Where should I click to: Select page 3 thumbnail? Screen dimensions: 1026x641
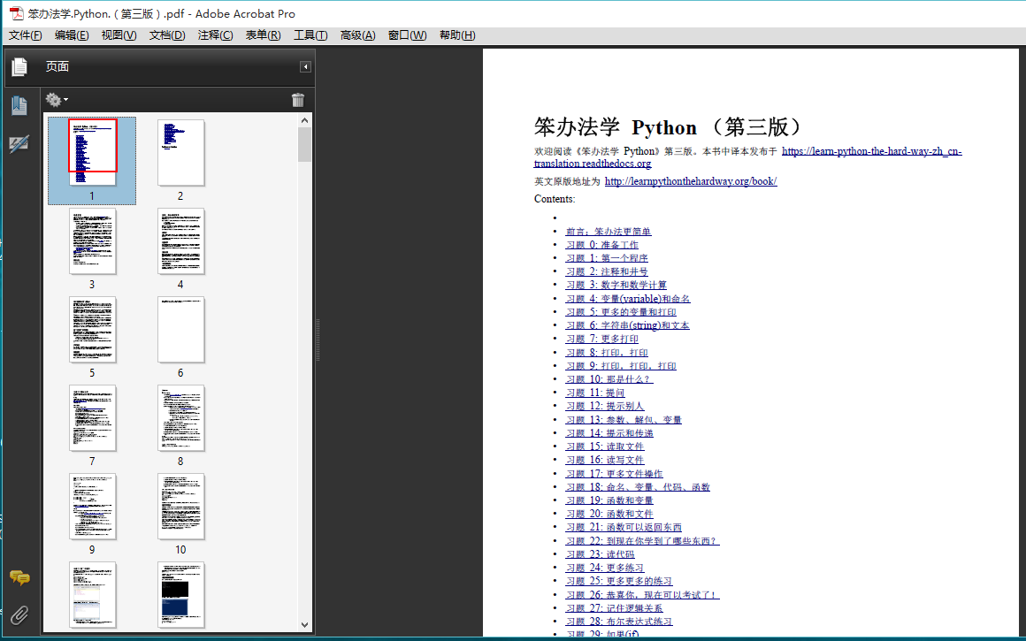point(92,240)
